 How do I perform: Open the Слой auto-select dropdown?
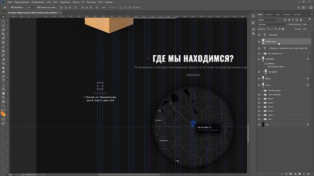pos(30,7)
